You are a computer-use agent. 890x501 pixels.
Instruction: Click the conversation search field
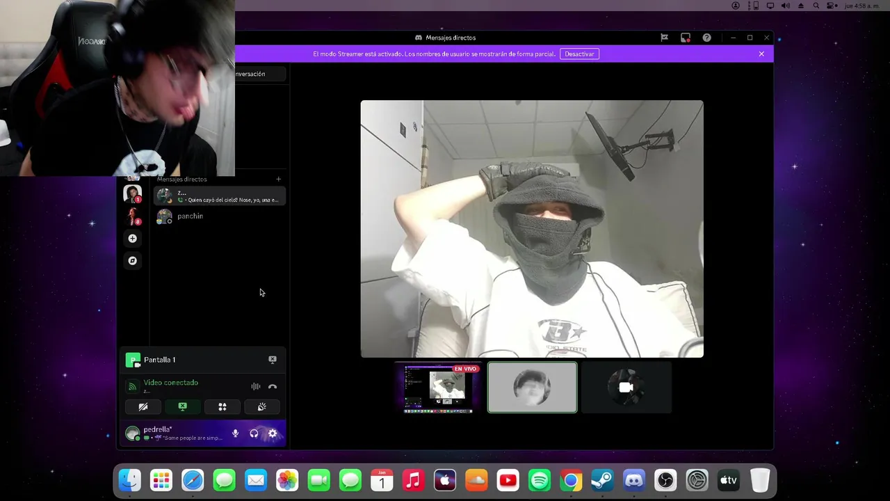(x=259, y=74)
